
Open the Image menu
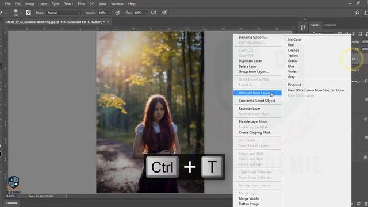[x=30, y=4]
